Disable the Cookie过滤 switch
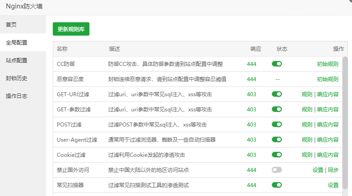352x196 pixels. 276,155
